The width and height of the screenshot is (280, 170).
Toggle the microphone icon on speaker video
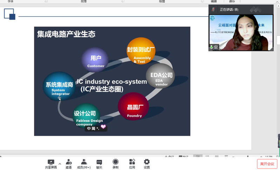tap(211, 47)
